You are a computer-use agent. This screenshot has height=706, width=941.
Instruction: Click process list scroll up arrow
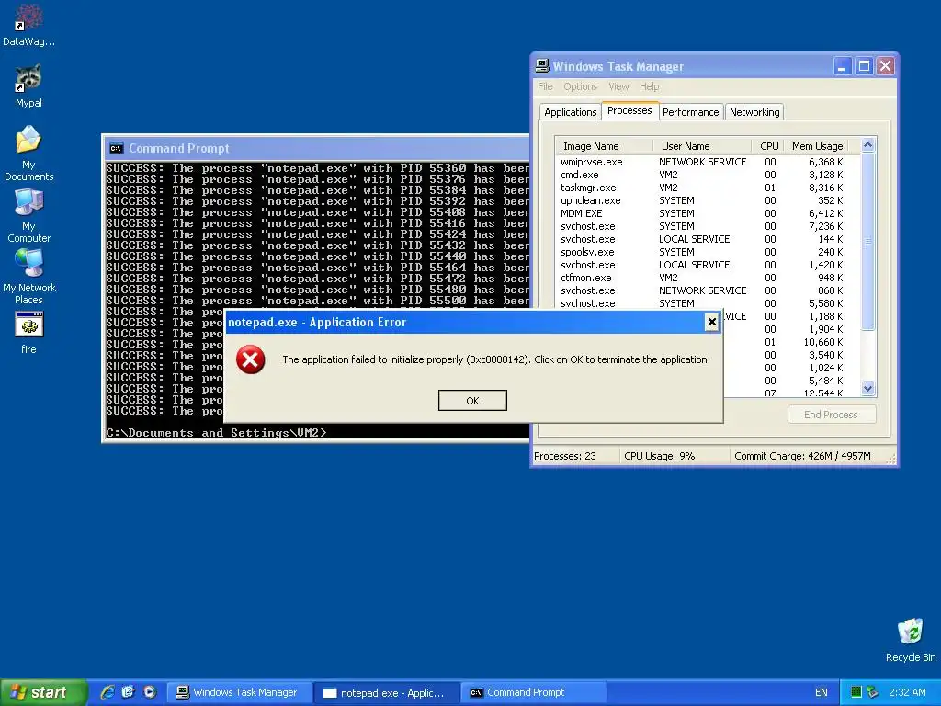click(x=867, y=144)
